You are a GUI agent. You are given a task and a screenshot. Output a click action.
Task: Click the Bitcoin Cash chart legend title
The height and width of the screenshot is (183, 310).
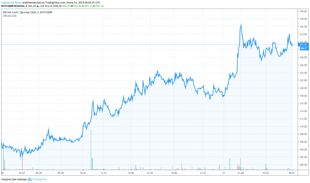click(x=27, y=12)
